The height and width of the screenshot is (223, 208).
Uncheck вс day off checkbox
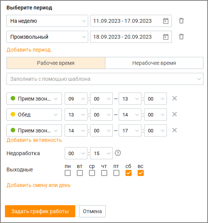(141, 173)
